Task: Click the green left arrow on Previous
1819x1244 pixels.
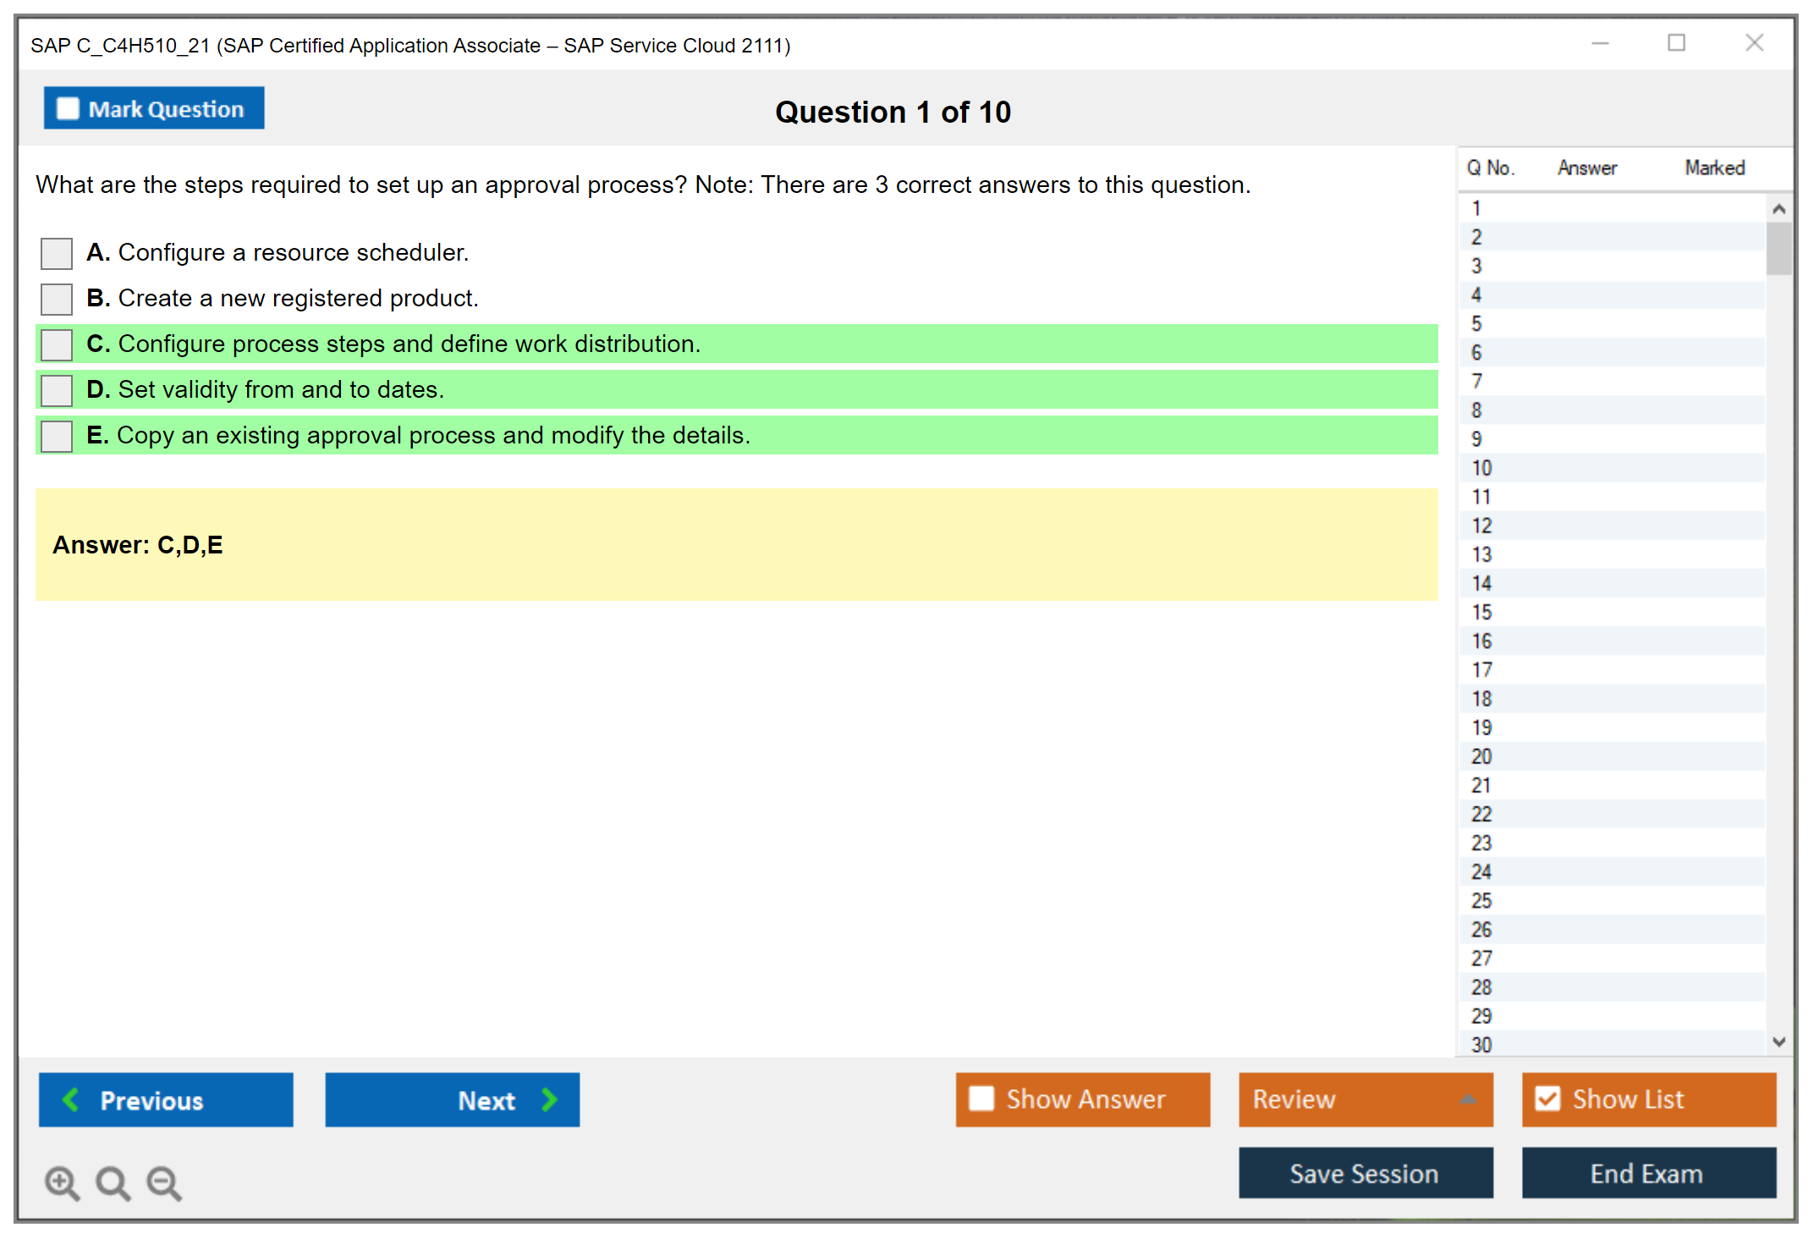Action: [71, 1099]
